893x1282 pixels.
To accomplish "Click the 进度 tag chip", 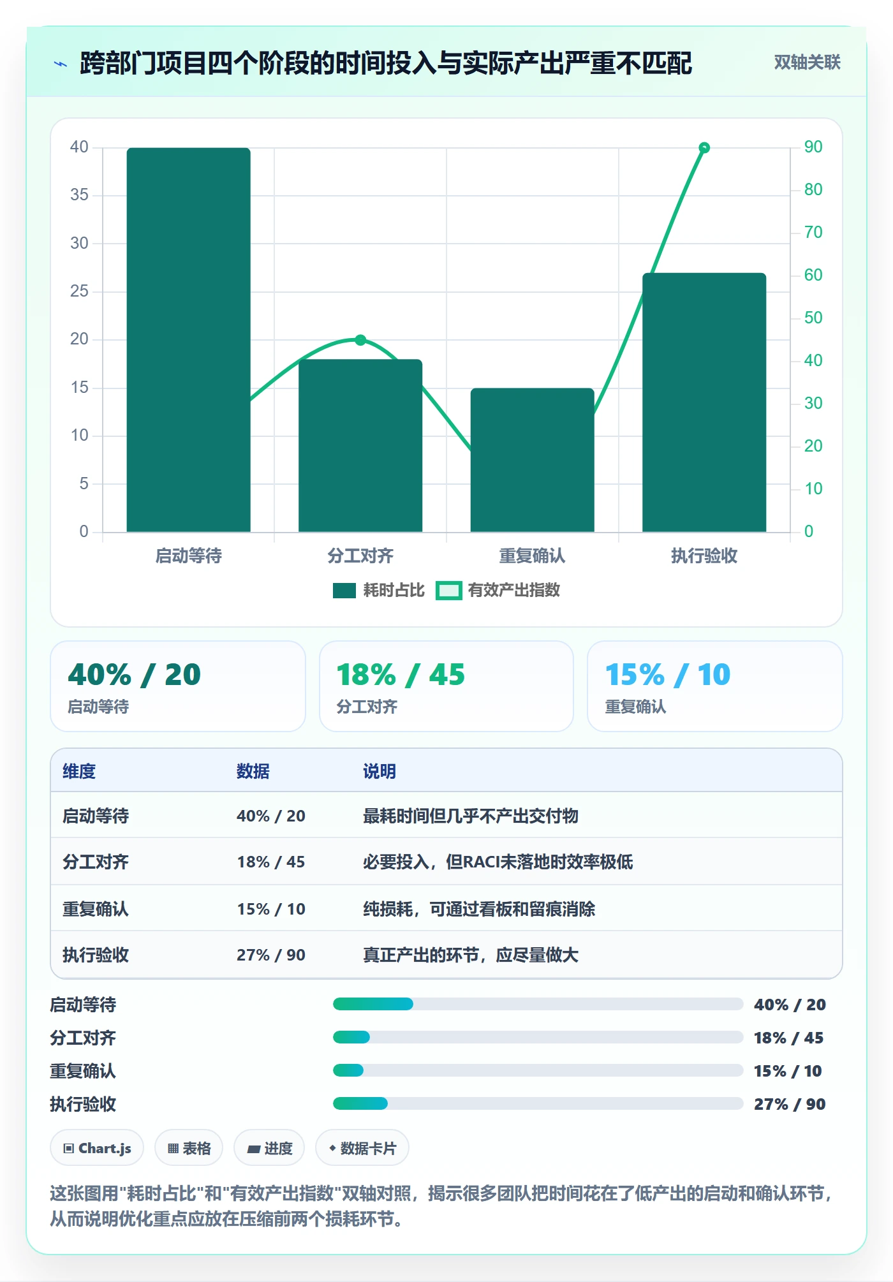I will [x=269, y=1148].
